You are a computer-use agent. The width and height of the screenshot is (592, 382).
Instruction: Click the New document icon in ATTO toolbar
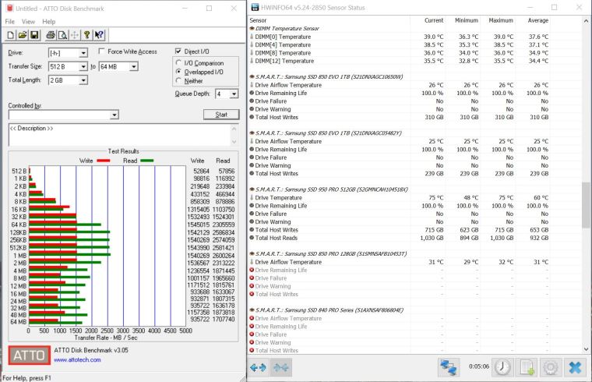coord(11,35)
